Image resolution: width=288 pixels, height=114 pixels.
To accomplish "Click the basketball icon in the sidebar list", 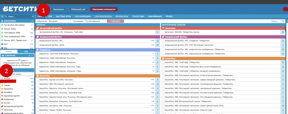I will tap(2, 89).
